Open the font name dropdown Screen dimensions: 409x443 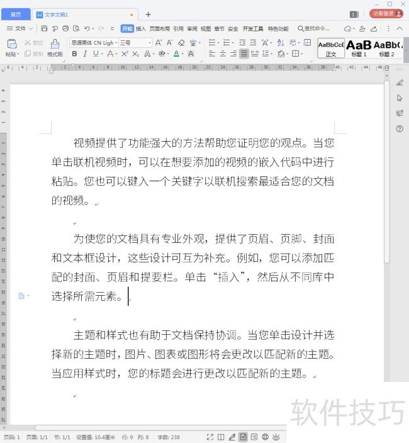(x=94, y=43)
